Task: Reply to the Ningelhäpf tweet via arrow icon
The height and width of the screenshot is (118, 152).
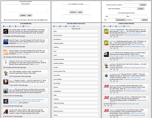Action: click(111, 37)
